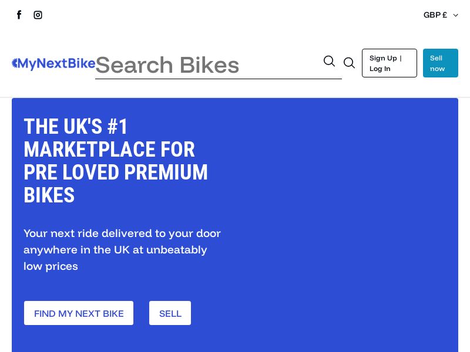Select the GBP £ currency label
This screenshot has height=352, width=470.
click(x=435, y=15)
